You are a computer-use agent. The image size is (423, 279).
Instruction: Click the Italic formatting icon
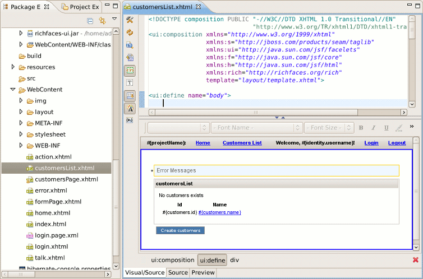(374, 128)
